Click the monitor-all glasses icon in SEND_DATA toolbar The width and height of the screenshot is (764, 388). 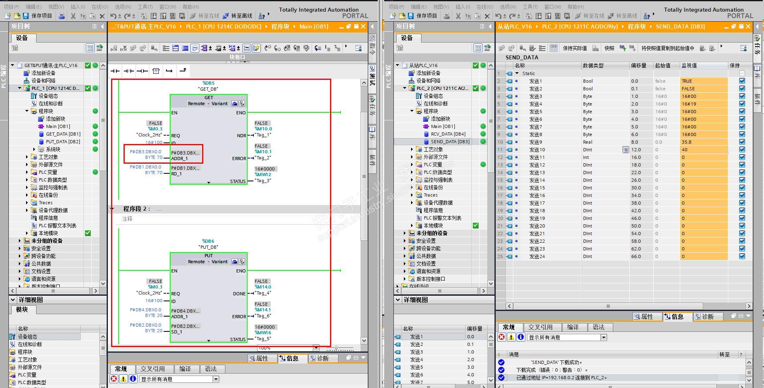click(553, 48)
